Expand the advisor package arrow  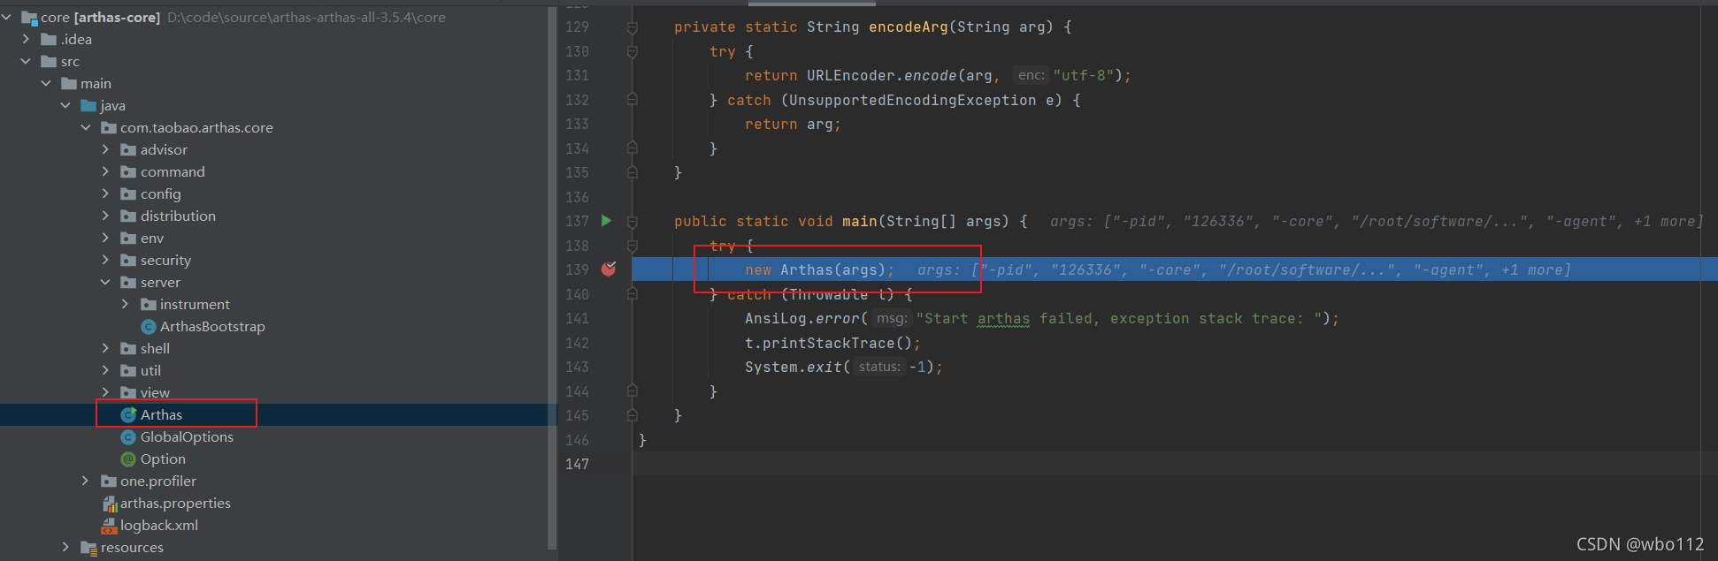click(x=105, y=149)
